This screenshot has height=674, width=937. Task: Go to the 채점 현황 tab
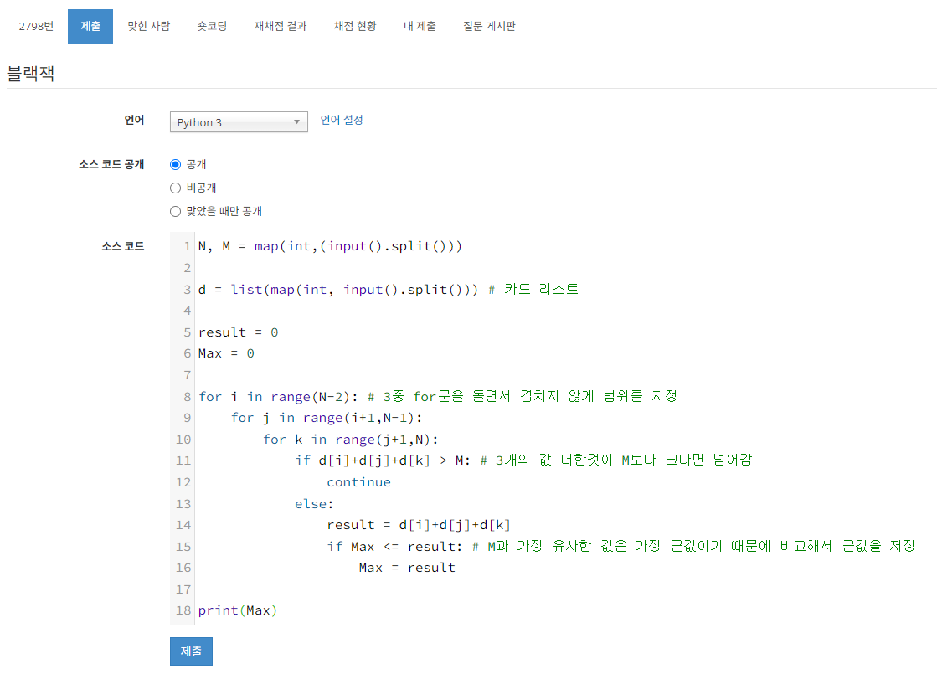(x=355, y=26)
